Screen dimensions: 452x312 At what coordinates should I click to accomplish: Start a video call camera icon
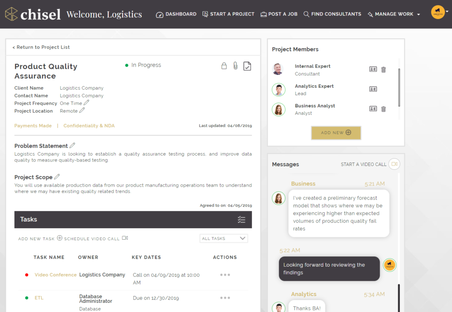(x=395, y=164)
